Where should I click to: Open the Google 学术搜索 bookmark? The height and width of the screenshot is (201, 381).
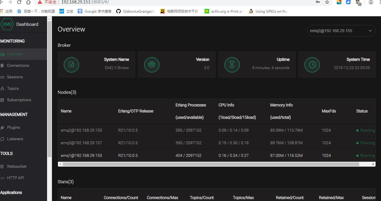point(95,11)
